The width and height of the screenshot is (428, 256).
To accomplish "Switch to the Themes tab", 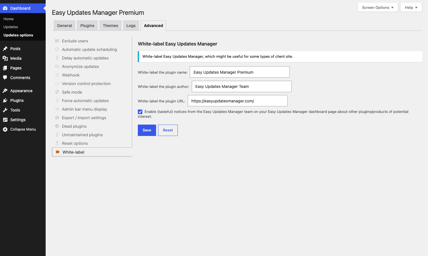I will (110, 26).
